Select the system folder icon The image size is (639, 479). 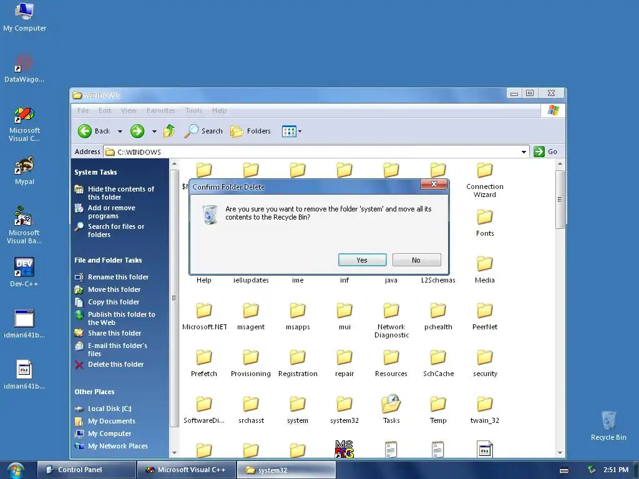pyautogui.click(x=298, y=404)
